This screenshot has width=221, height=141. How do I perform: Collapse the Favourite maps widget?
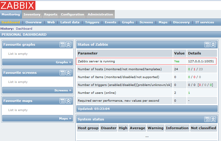68,101
